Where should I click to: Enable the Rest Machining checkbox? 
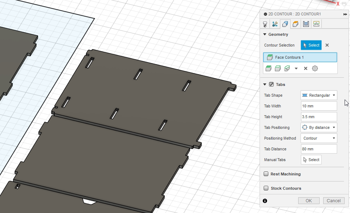point(266,174)
